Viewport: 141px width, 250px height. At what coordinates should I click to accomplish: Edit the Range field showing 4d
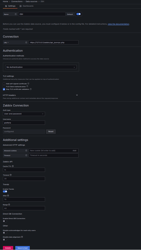(x=24, y=208)
